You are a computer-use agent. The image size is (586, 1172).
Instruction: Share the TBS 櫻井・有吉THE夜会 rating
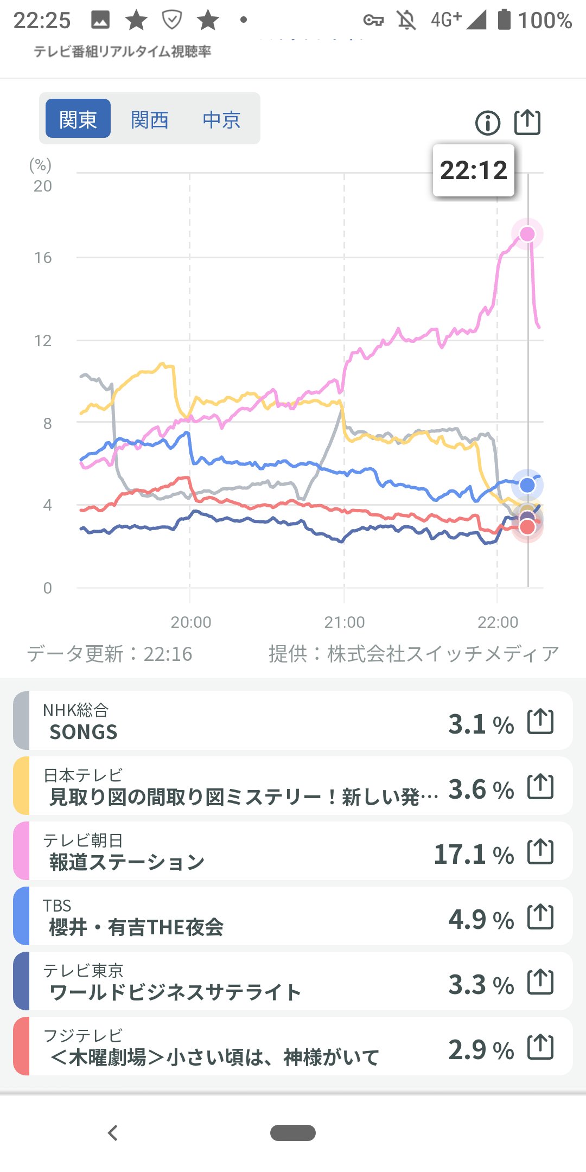[x=540, y=917]
